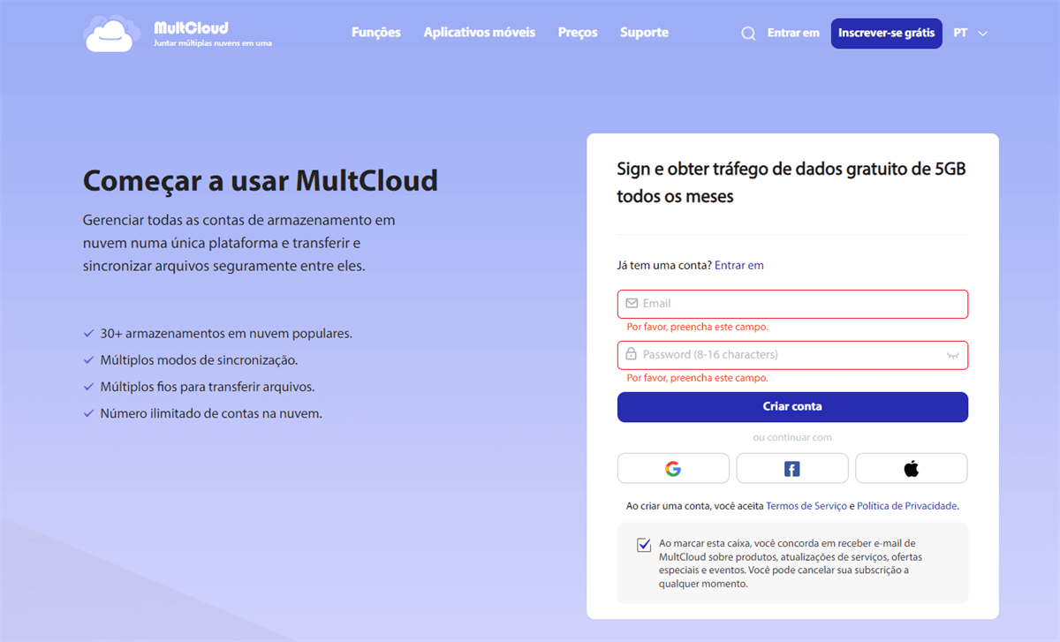Image resolution: width=1060 pixels, height=642 pixels.
Task: Open the Funções menu
Action: click(376, 33)
